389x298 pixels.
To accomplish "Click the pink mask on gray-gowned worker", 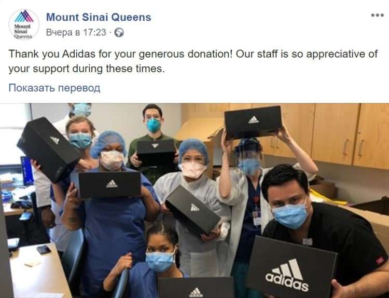I will click(192, 170).
